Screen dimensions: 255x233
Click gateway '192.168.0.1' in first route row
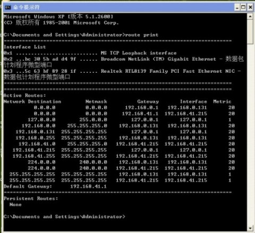142,108
